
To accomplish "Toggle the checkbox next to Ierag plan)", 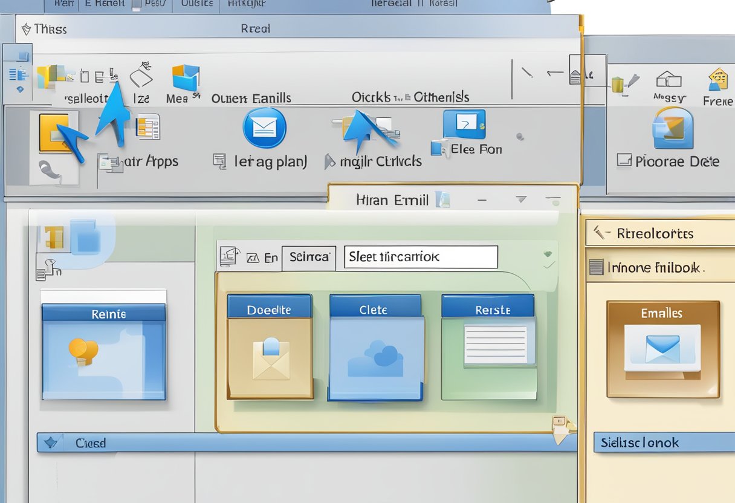I will pyautogui.click(x=219, y=161).
